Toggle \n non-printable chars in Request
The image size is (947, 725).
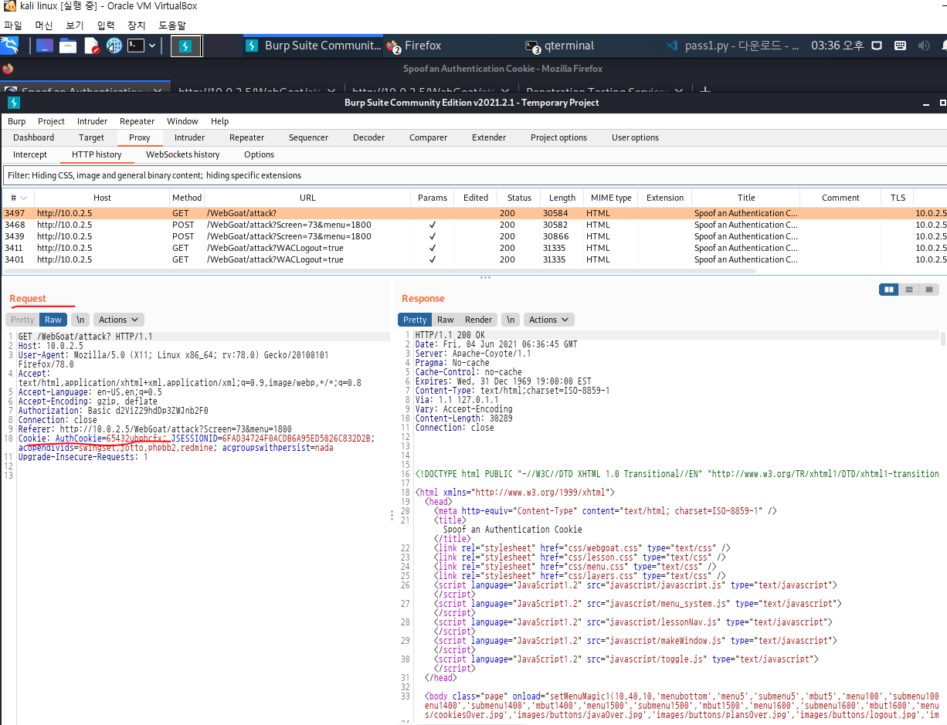(80, 320)
